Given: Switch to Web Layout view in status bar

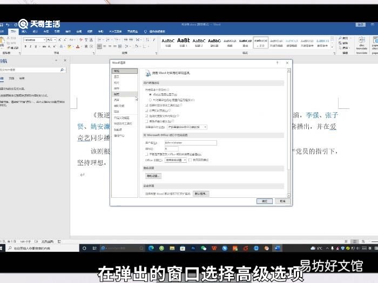Looking at the screenshot, I should 363,241.
